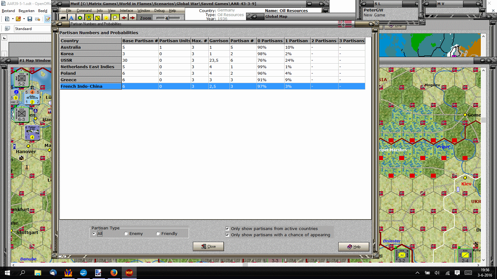Viewport: 497px width, 279px height.
Task: Open the Bewerken menu in OpenOffice
Action: point(26,11)
